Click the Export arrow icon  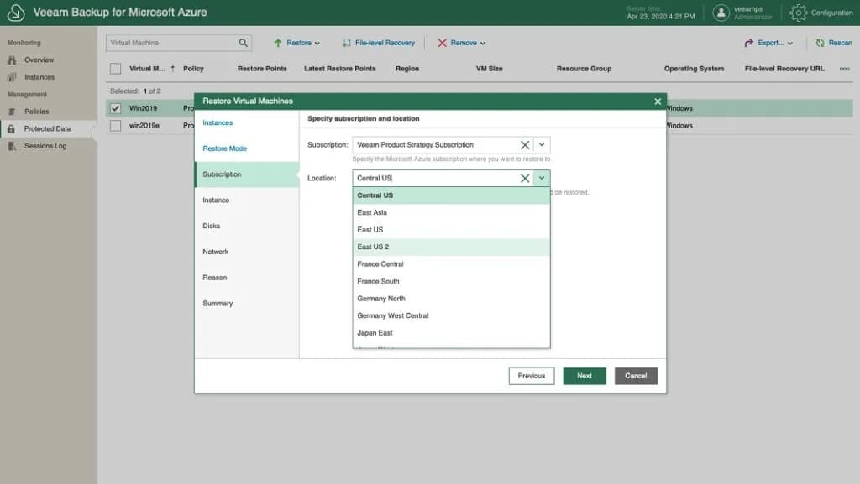click(748, 43)
